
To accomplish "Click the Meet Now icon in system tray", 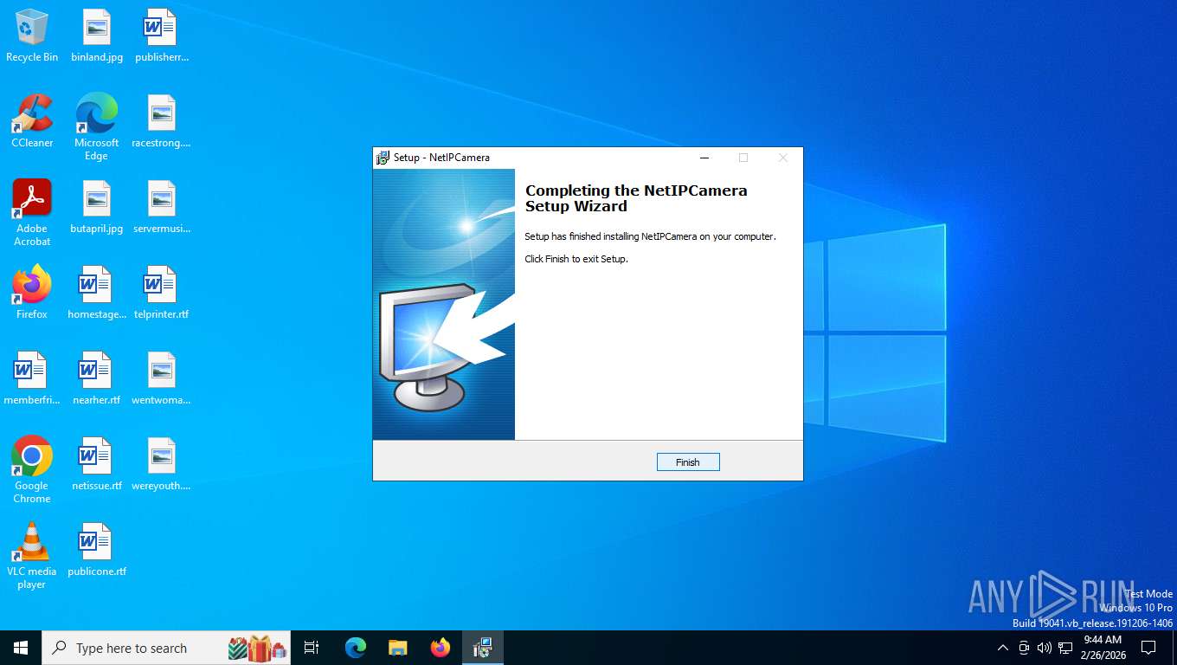I will click(x=1024, y=648).
